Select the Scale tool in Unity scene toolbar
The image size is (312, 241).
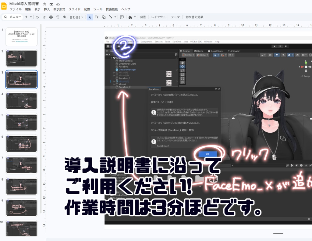click(183, 74)
